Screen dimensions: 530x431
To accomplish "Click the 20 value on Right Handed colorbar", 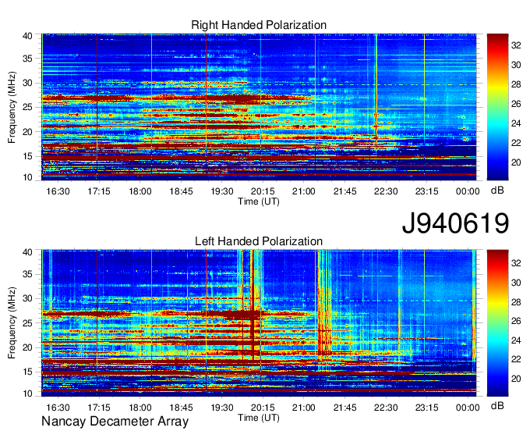I will coord(516,162).
